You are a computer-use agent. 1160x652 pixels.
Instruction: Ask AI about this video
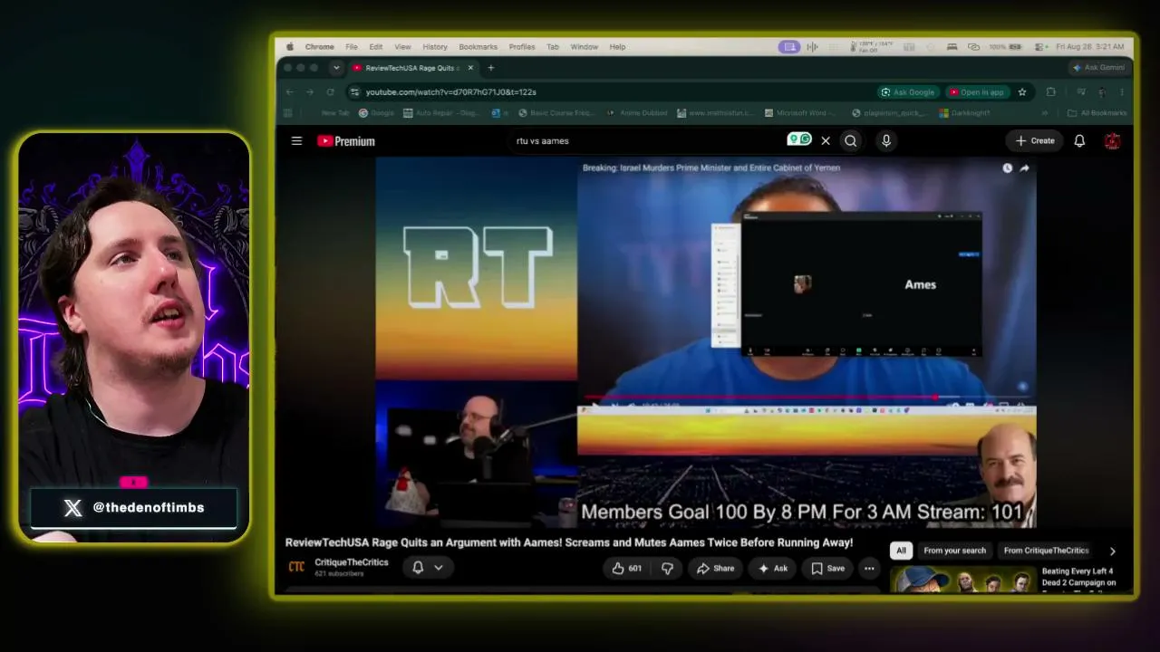[x=773, y=569]
